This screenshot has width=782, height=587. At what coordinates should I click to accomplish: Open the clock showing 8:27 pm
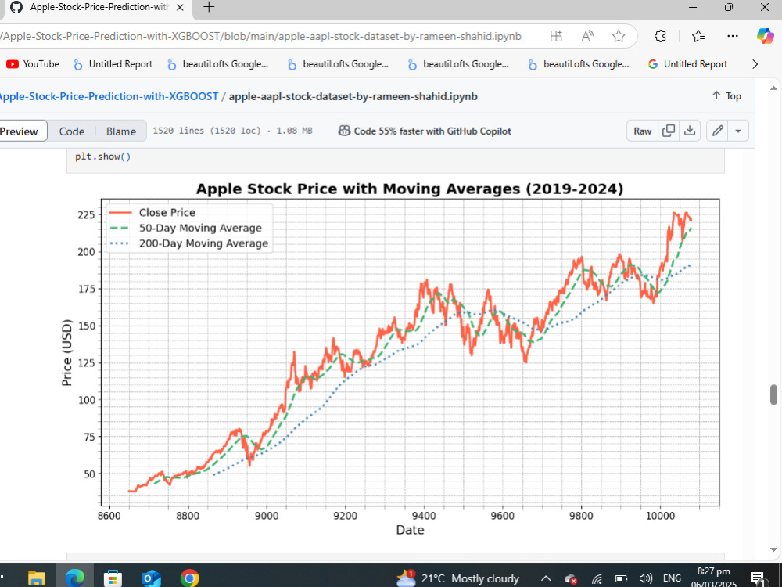(x=714, y=578)
